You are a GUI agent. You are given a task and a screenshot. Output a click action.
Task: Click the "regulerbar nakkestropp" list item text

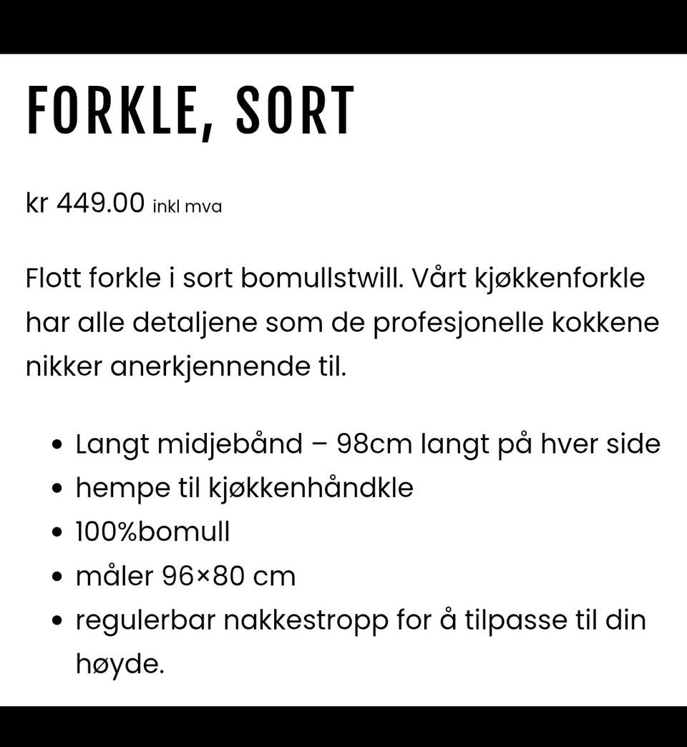[x=232, y=621]
